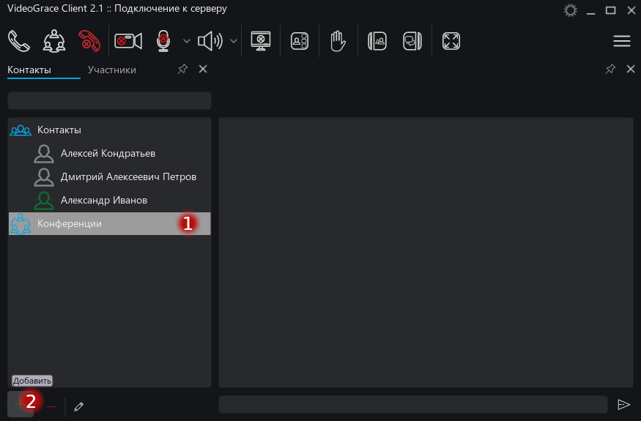
Task: Toggle the microphone mute button
Action: (163, 41)
